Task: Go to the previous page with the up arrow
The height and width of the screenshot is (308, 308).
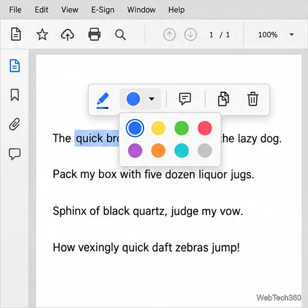Action: point(169,35)
